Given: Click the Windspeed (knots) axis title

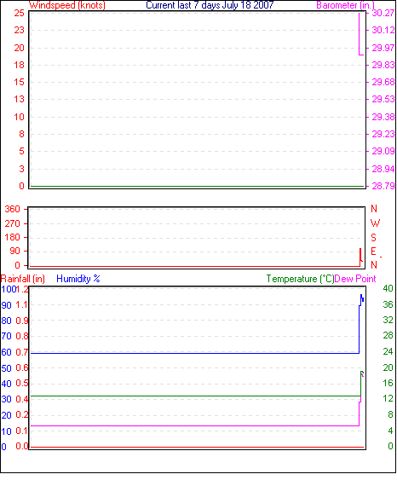Looking at the screenshot, I should tap(67, 5).
